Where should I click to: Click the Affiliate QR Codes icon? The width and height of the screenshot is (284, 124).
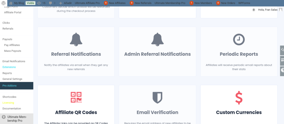[x=76, y=97]
